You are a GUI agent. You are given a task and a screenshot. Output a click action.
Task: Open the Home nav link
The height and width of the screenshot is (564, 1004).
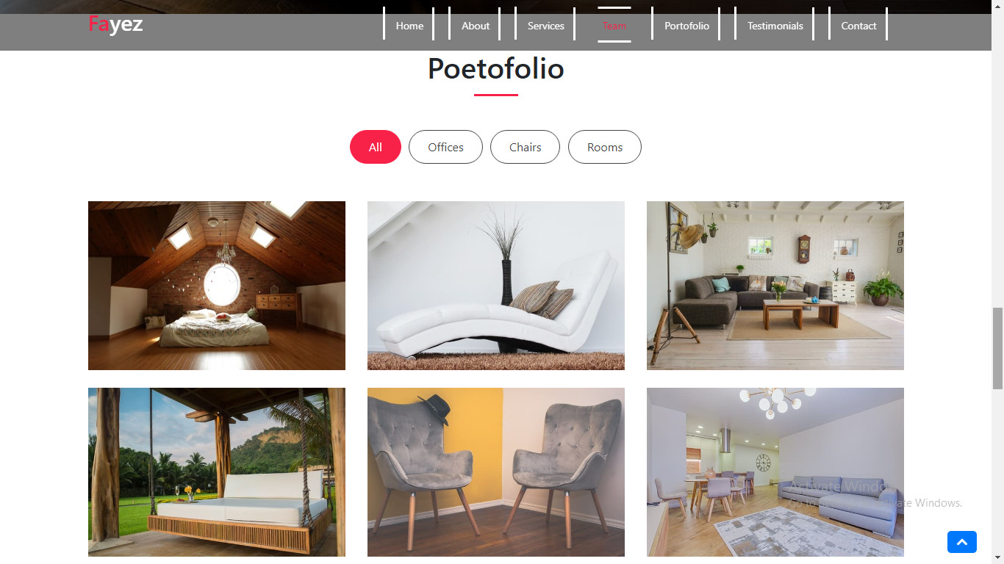click(409, 26)
